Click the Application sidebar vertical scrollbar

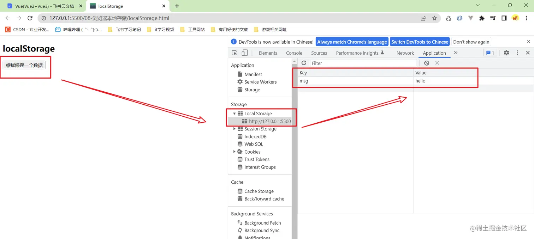coord(294,152)
